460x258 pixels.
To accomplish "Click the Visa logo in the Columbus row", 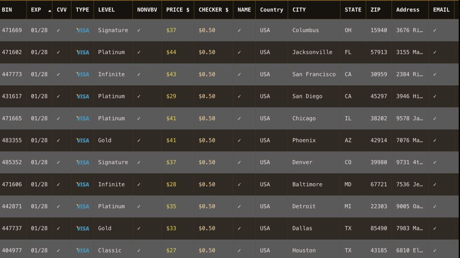I will pyautogui.click(x=83, y=30).
